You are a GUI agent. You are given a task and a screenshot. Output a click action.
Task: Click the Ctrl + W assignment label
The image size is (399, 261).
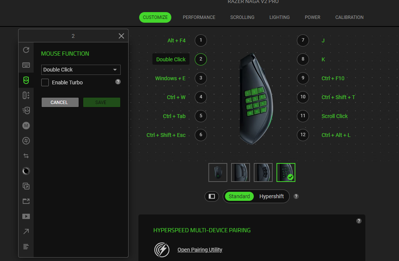176,97
